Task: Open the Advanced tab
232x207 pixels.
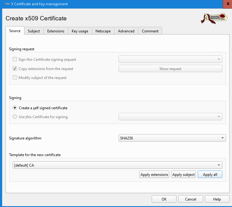Action: click(126, 31)
